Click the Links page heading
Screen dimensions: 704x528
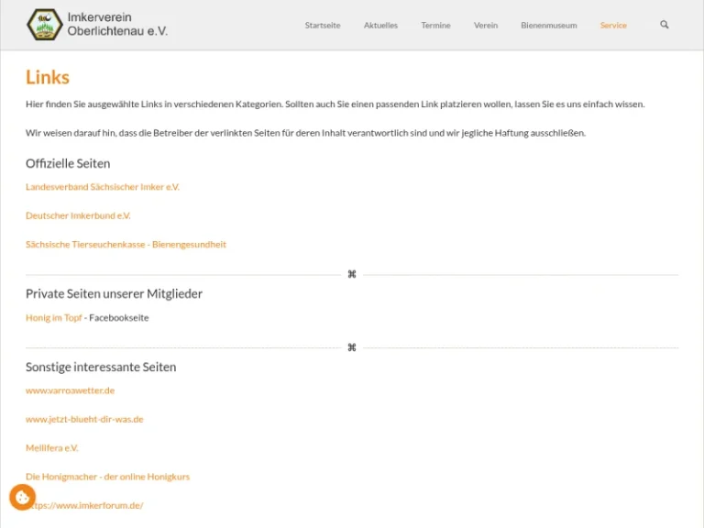point(48,78)
